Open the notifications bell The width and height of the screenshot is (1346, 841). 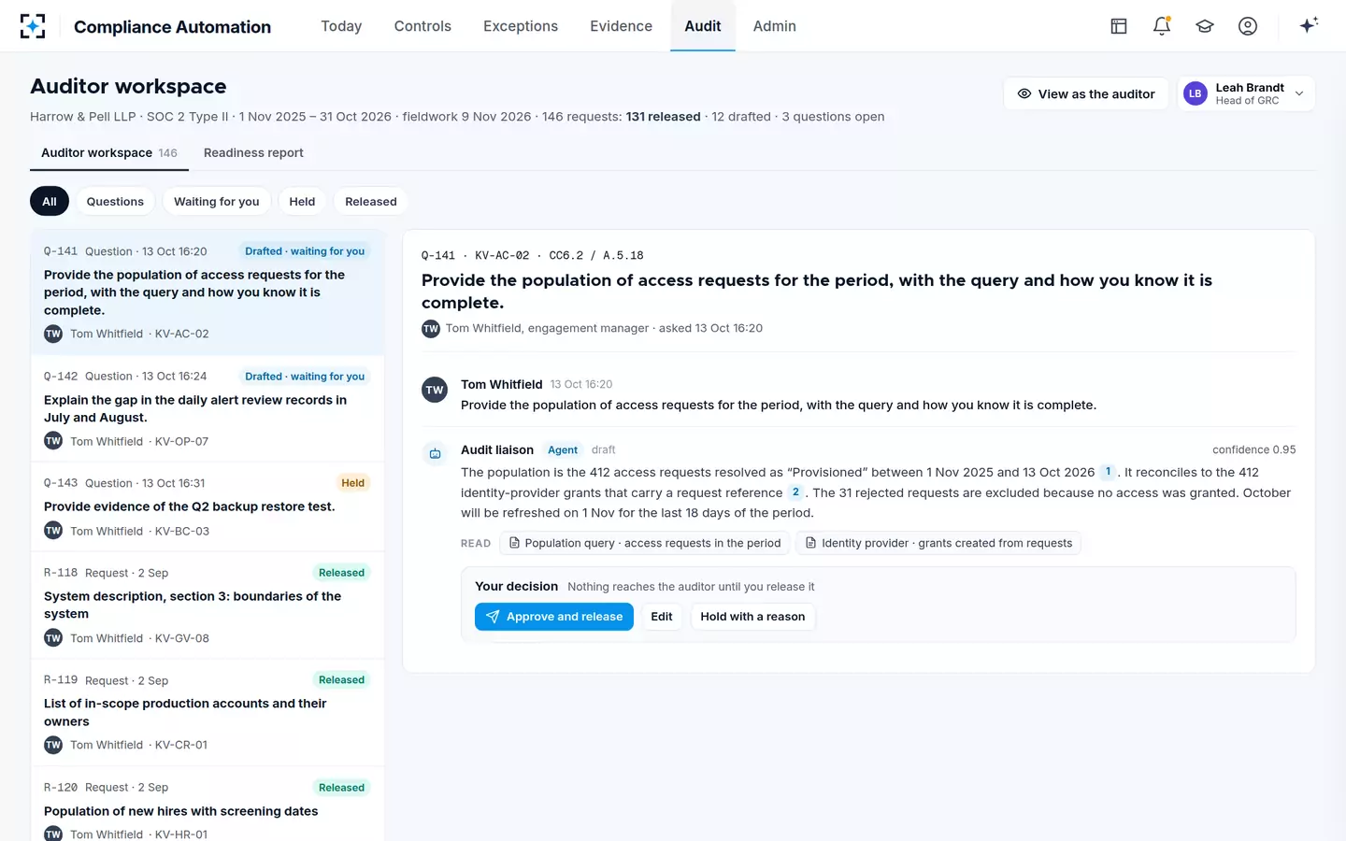click(1162, 26)
